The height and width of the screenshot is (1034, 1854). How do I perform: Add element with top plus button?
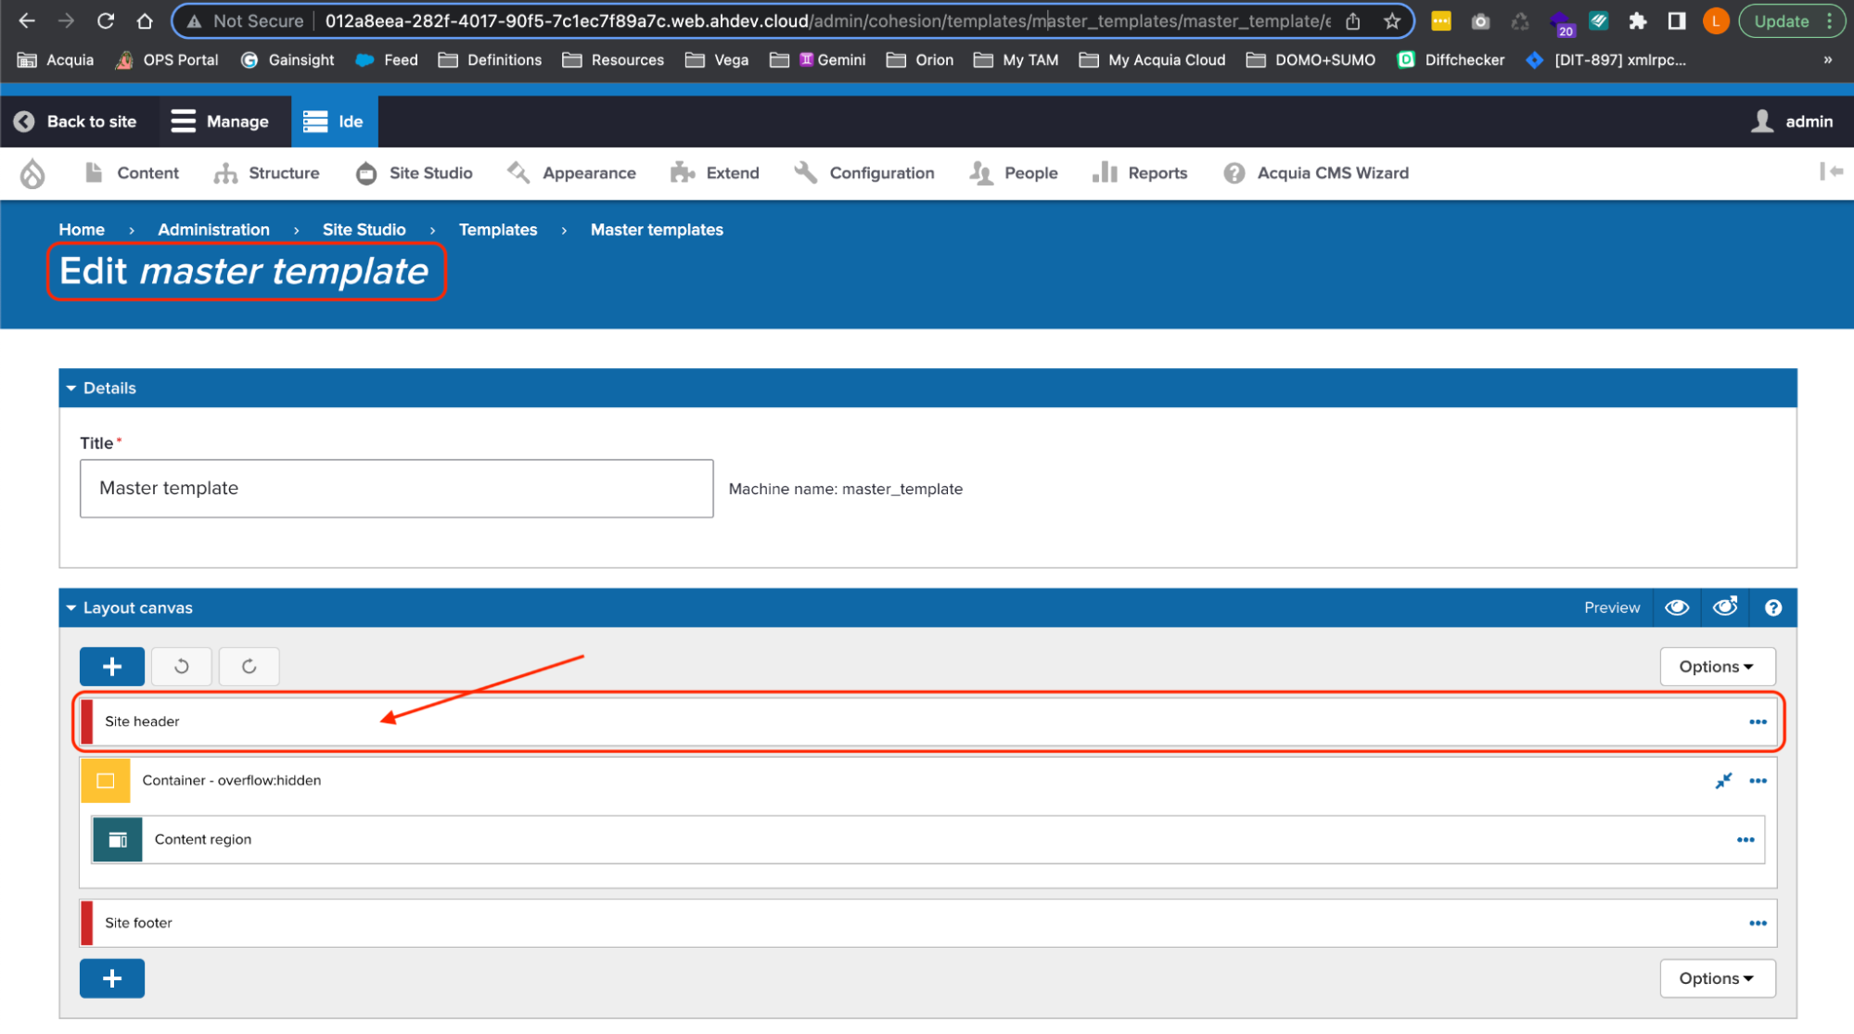tap(112, 666)
